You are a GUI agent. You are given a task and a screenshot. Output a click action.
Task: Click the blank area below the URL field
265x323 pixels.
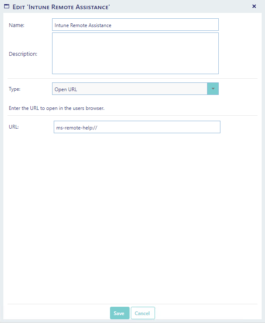coord(132,208)
